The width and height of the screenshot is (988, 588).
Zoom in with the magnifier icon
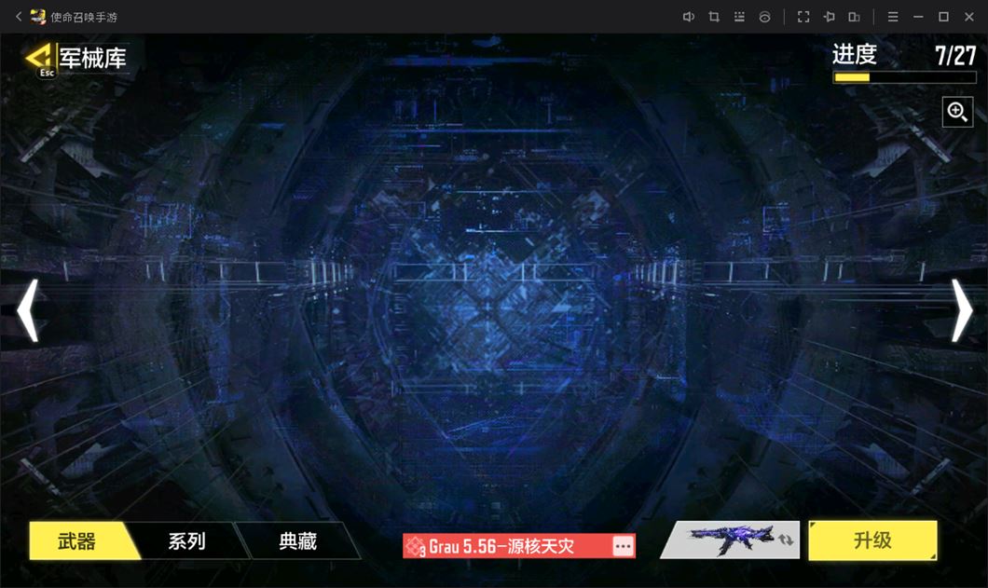957,112
